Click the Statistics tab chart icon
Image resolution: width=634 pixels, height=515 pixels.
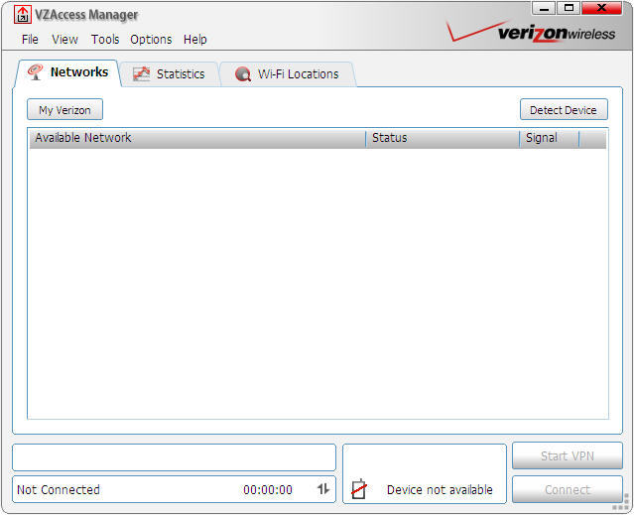point(141,74)
